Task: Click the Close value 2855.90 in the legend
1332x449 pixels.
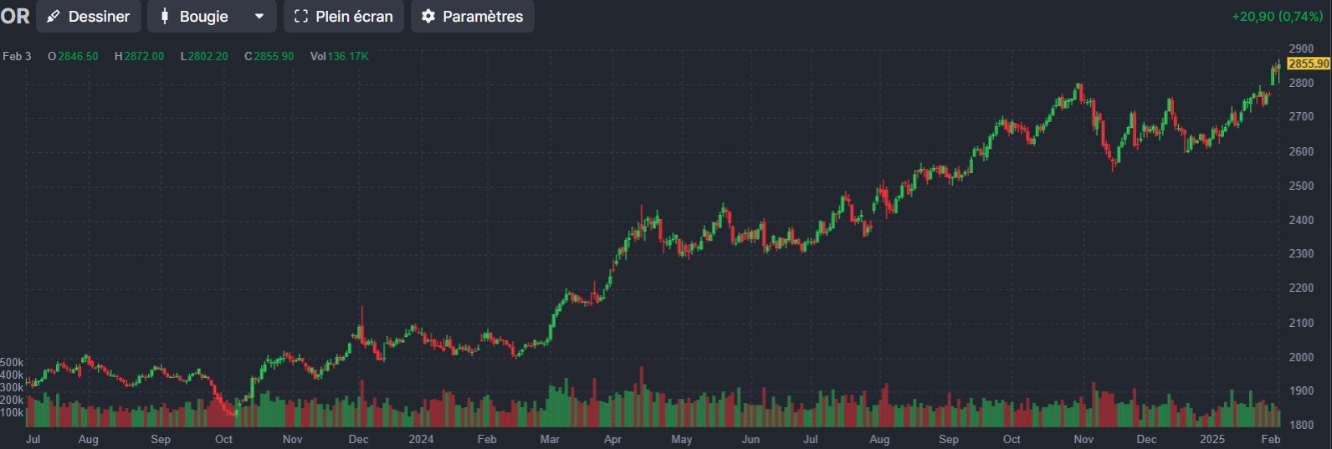Action: click(x=274, y=56)
